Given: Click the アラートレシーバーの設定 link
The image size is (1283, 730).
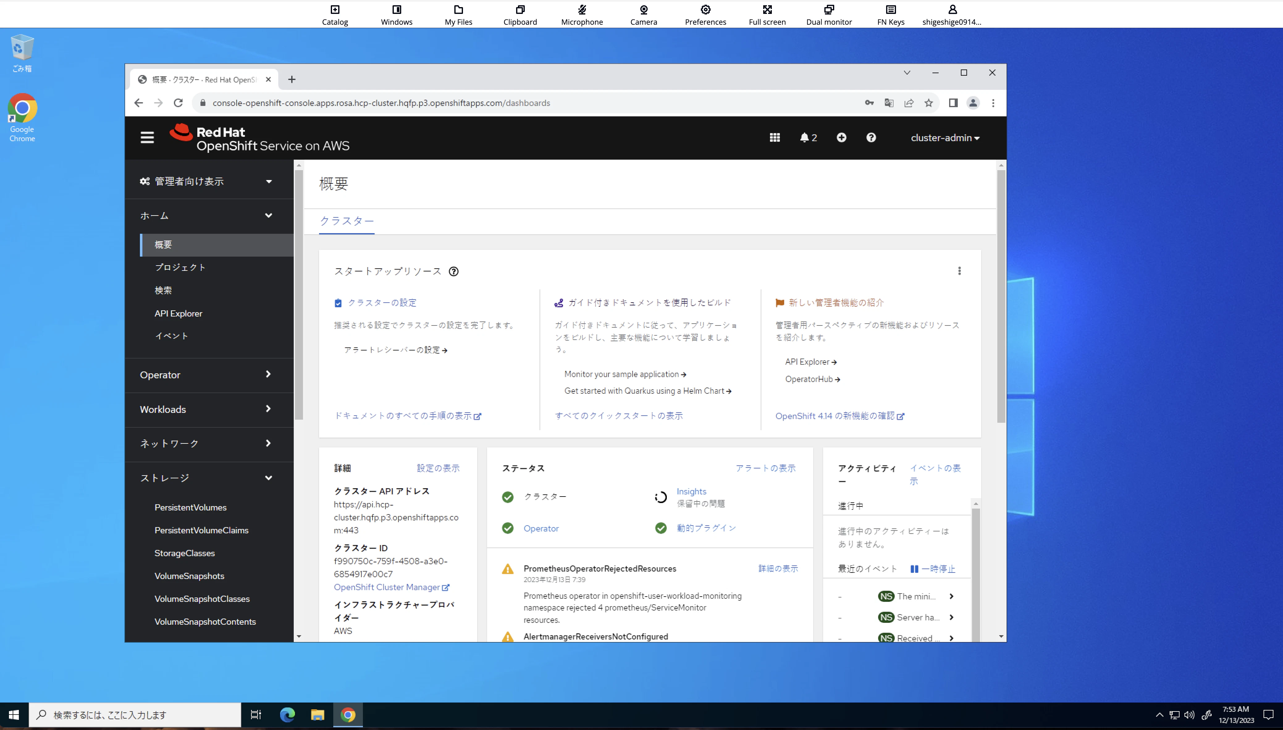Looking at the screenshot, I should [396, 350].
